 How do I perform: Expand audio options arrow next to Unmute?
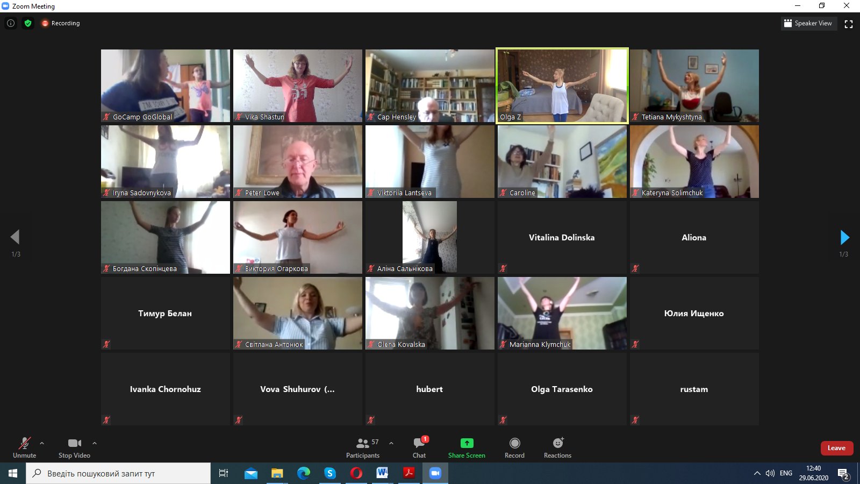pyautogui.click(x=42, y=443)
